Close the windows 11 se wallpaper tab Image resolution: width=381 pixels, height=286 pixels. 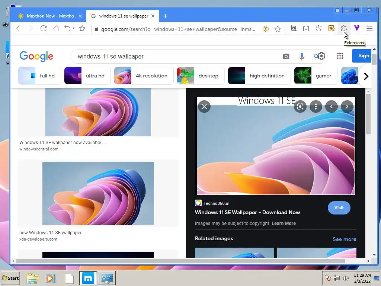pyautogui.click(x=153, y=16)
